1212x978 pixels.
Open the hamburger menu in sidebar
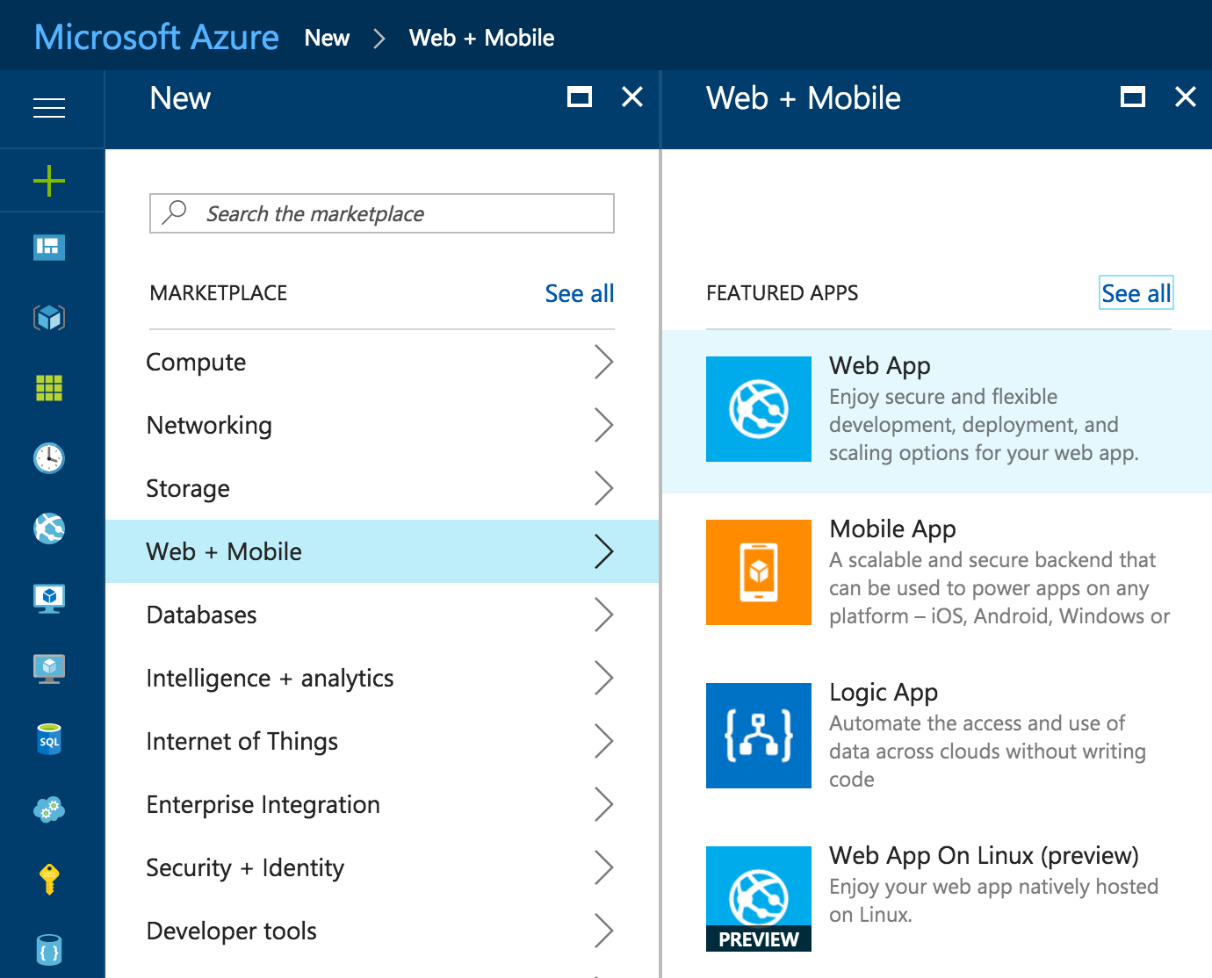point(49,108)
